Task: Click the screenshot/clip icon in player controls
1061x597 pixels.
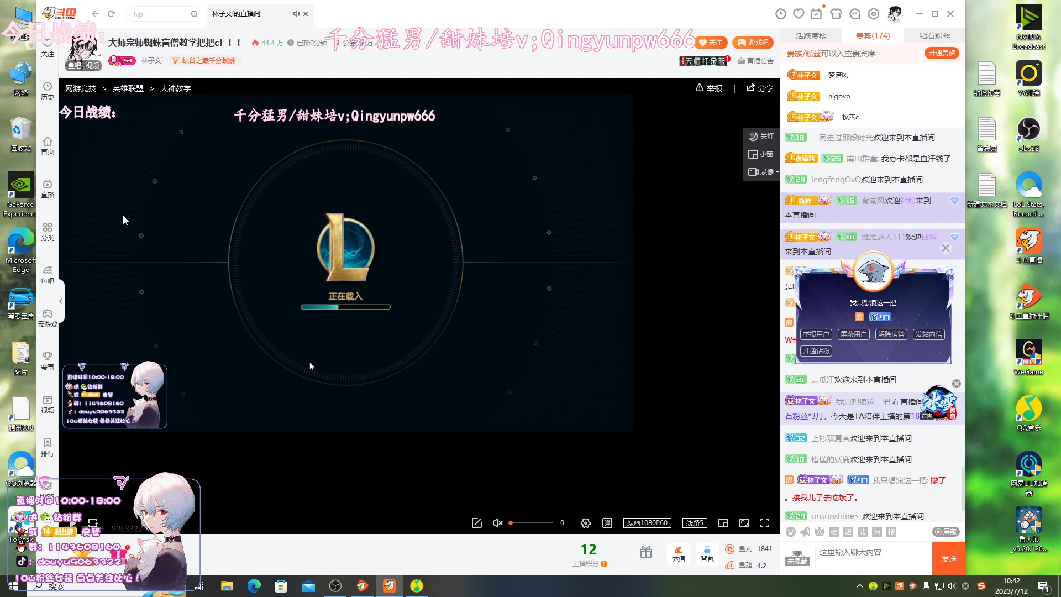Action: [476, 522]
